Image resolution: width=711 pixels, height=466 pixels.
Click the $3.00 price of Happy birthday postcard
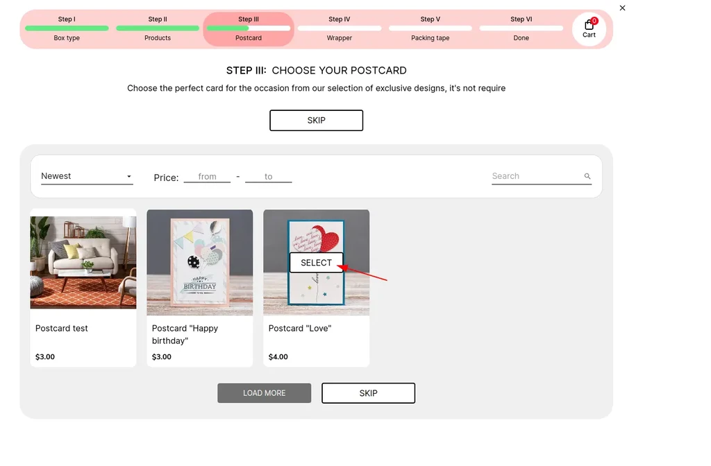[161, 357]
